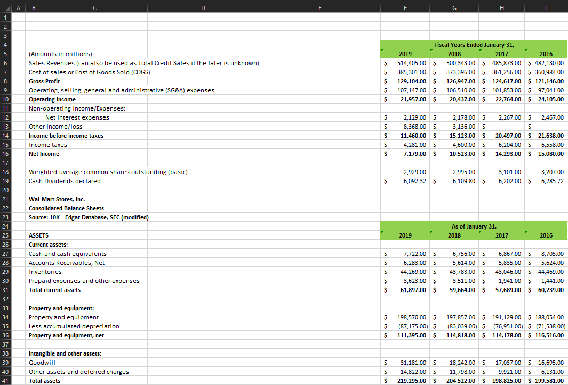This screenshot has height=385, width=568.
Task: Select 'Other income/loss' cell
Action: point(56,127)
